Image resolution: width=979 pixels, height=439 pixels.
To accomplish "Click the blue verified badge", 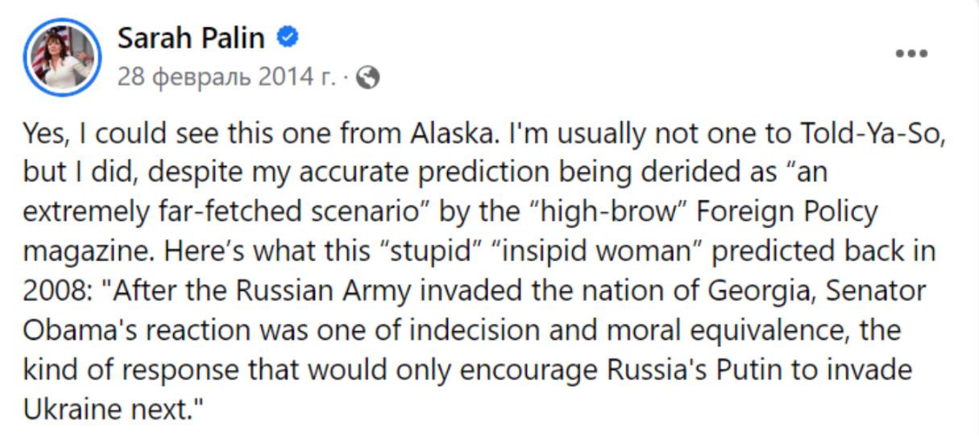I will tap(288, 37).
